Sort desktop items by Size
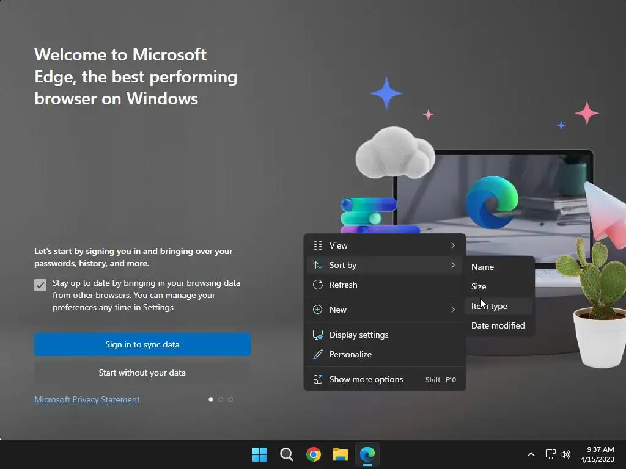The height and width of the screenshot is (469, 626). click(499, 287)
